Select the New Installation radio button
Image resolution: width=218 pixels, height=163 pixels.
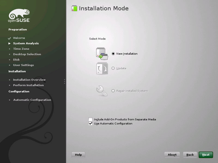(x=113, y=54)
